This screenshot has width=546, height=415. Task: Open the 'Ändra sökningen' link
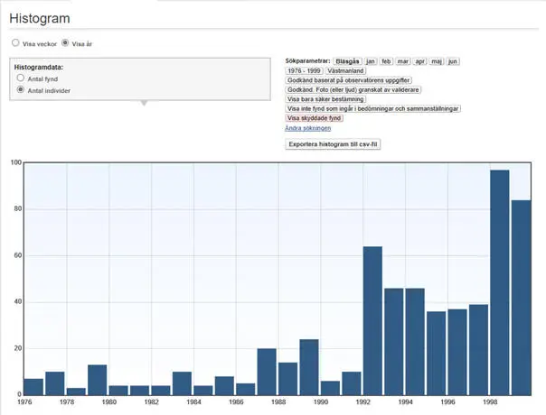(308, 128)
